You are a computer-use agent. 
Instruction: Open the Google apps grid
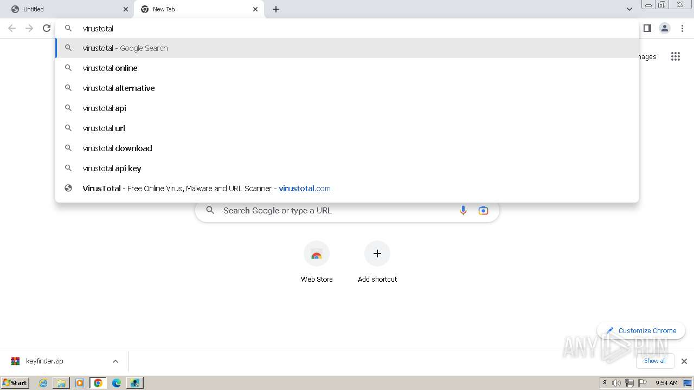pyautogui.click(x=675, y=56)
